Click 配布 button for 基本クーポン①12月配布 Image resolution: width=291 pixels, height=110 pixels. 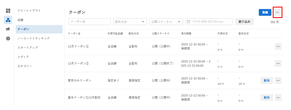point(267,97)
